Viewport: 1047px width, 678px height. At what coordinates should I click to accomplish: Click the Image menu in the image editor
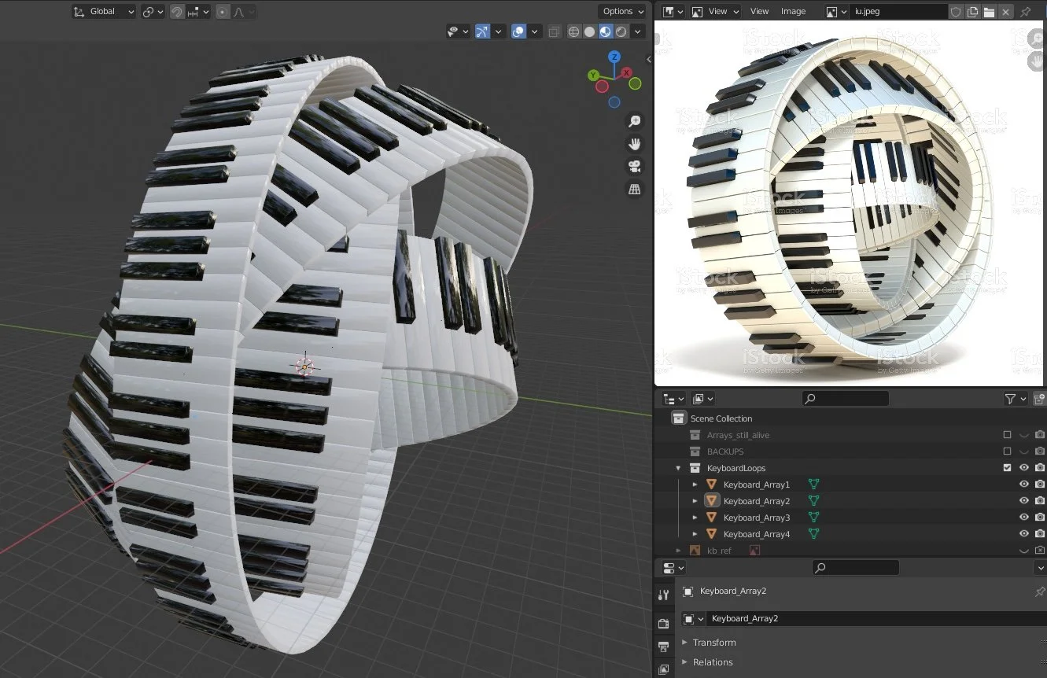click(794, 11)
